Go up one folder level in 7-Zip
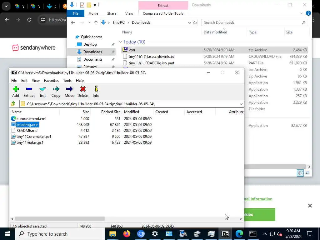This screenshot has height=240, width=320. point(13,104)
